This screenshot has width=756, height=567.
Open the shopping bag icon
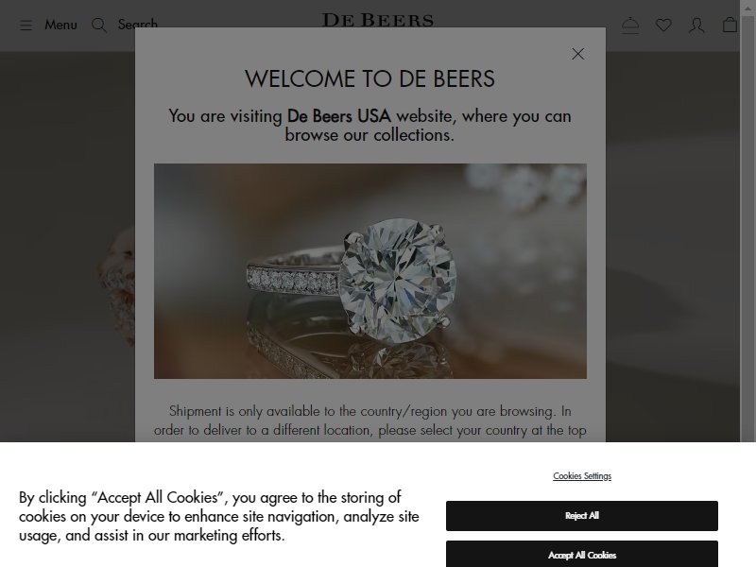coord(730,26)
